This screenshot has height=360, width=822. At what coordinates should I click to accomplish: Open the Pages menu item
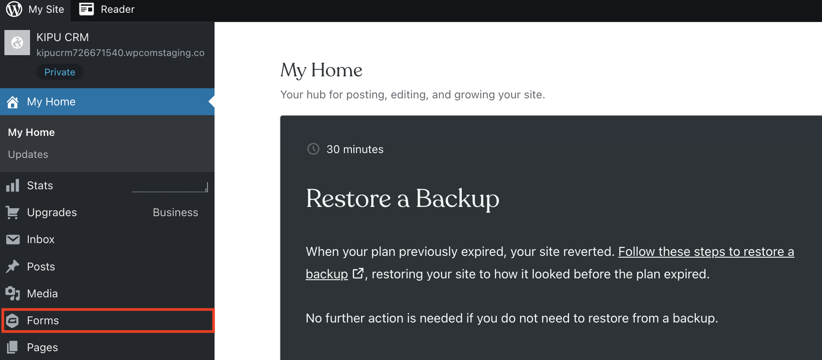(x=42, y=348)
